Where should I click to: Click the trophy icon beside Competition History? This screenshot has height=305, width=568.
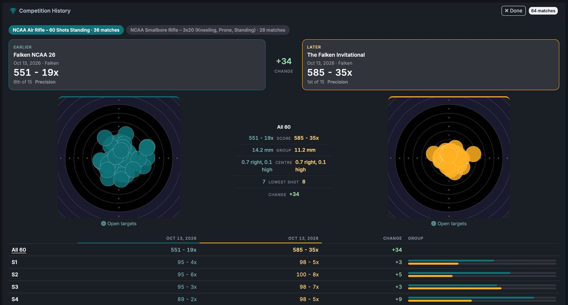(x=13, y=11)
